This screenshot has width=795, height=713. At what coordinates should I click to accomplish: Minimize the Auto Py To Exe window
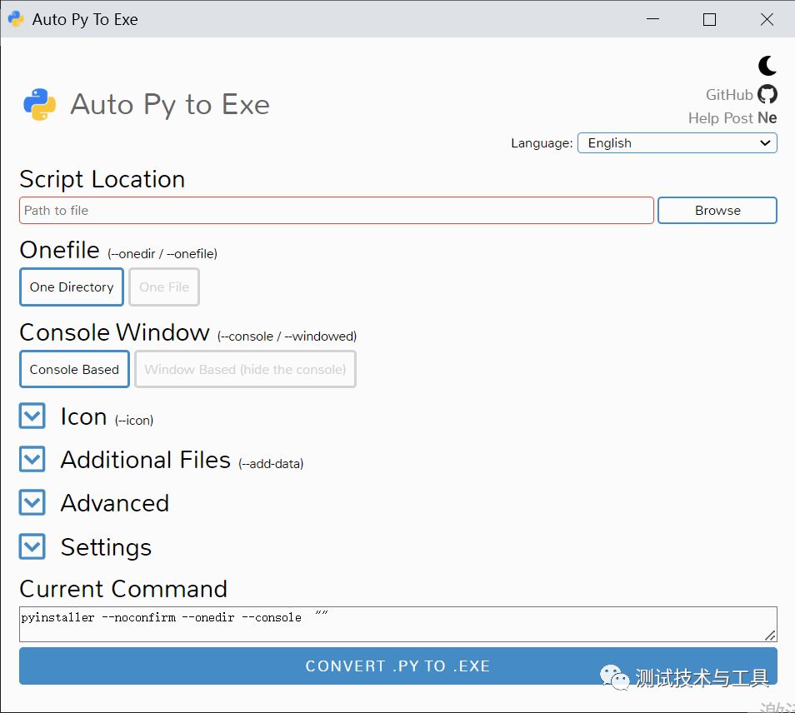(653, 19)
